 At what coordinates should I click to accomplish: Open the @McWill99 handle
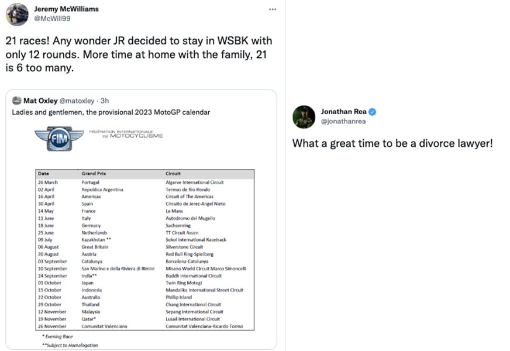(53, 19)
